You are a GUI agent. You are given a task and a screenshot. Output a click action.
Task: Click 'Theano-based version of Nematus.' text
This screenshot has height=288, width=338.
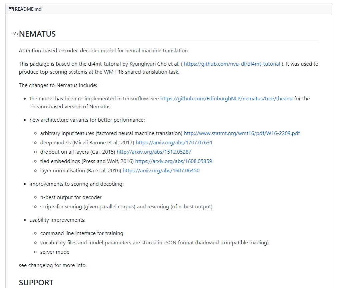point(70,107)
